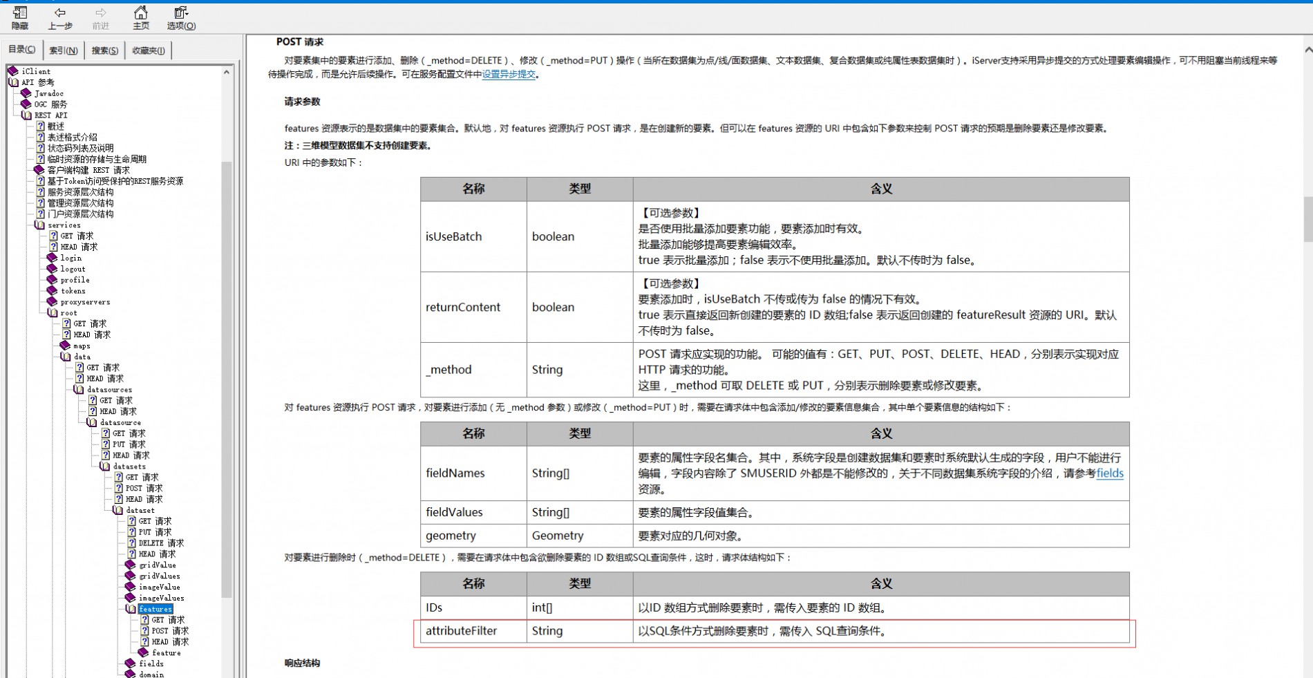This screenshot has width=1313, height=678.
Task: Click the tokens book icon
Action: 52,291
